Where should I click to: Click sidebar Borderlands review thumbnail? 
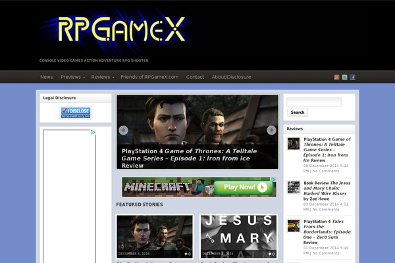point(294,226)
